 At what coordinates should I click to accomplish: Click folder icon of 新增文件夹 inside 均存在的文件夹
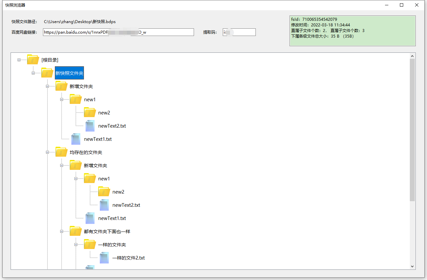click(x=75, y=165)
